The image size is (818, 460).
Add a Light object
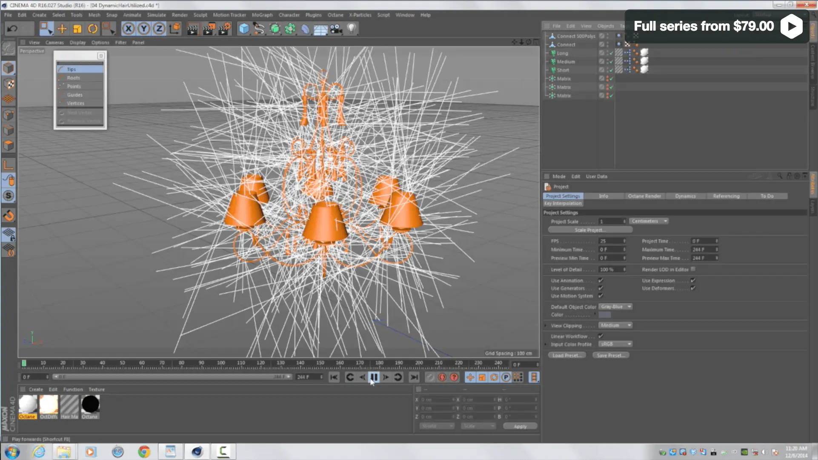pos(352,29)
